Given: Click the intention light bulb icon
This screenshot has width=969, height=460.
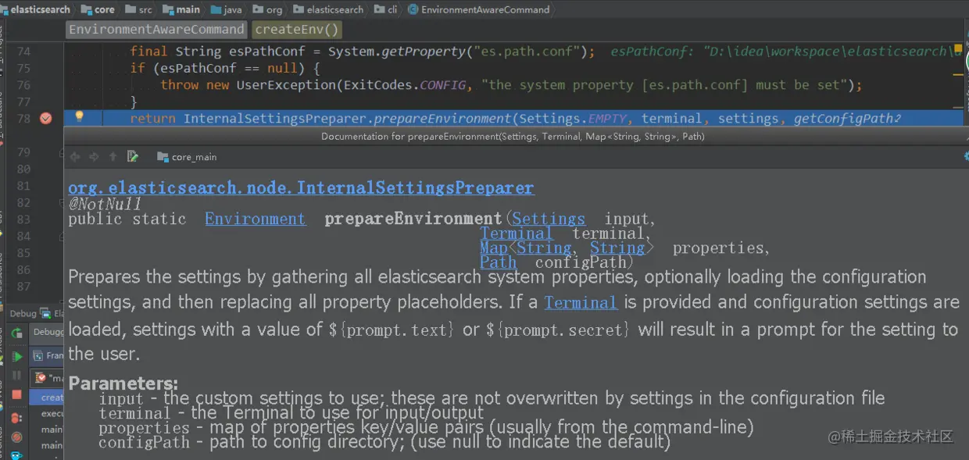Looking at the screenshot, I should [x=78, y=117].
